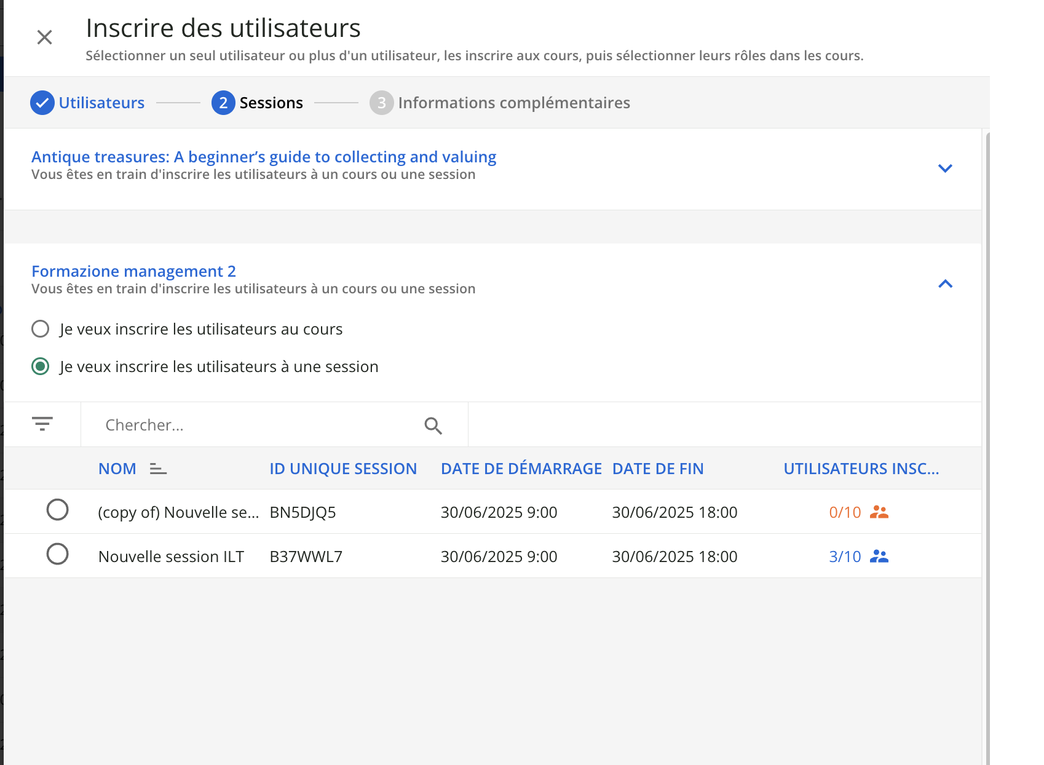Screen dimensions: 1044x765
Task: Click the magnifying glass search icon
Action: (433, 426)
